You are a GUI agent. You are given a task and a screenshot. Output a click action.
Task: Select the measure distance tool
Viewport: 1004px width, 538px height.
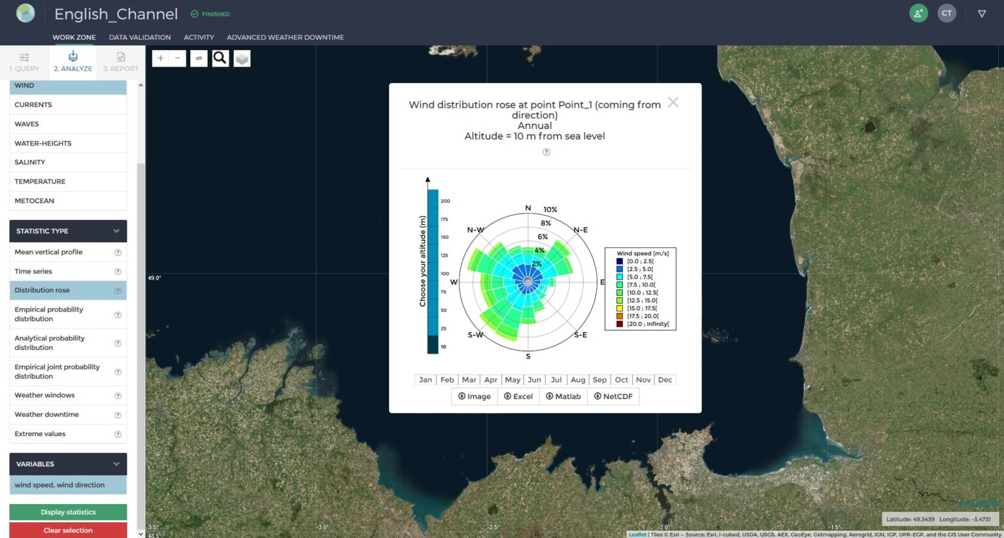[199, 58]
